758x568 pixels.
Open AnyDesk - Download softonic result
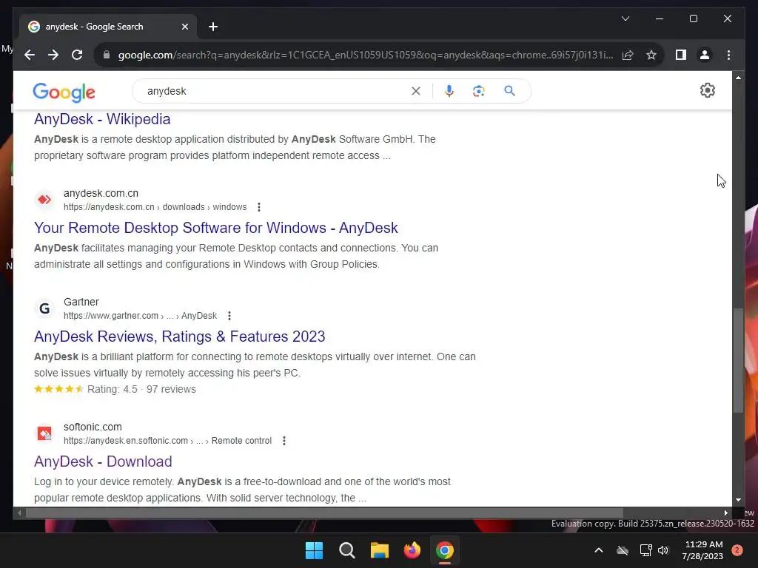tap(103, 461)
